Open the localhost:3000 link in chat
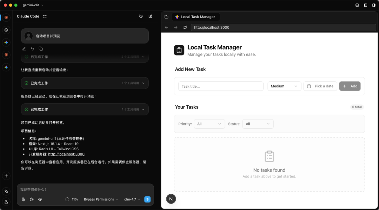The height and width of the screenshot is (210, 379). coord(66,154)
